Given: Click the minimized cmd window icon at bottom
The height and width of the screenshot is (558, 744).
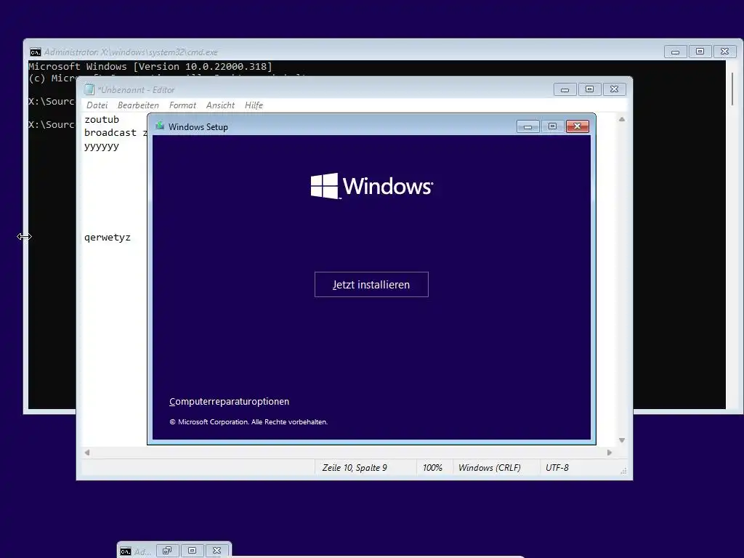Looking at the screenshot, I should click(125, 551).
